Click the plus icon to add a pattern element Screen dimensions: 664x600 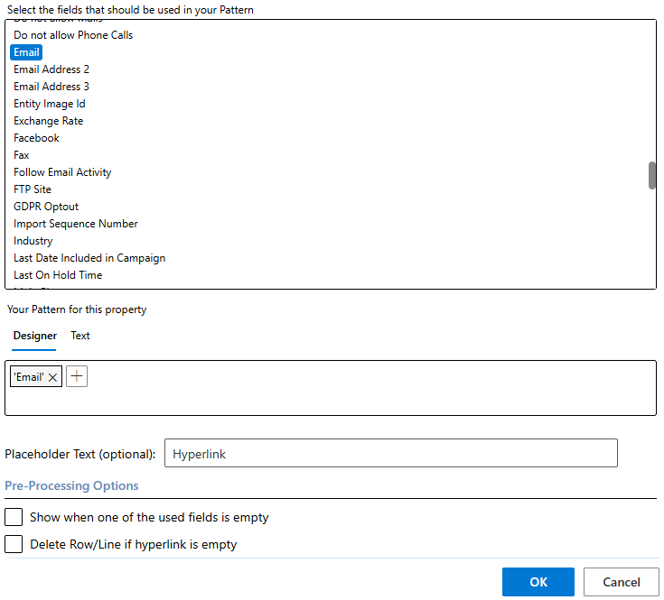point(77,377)
